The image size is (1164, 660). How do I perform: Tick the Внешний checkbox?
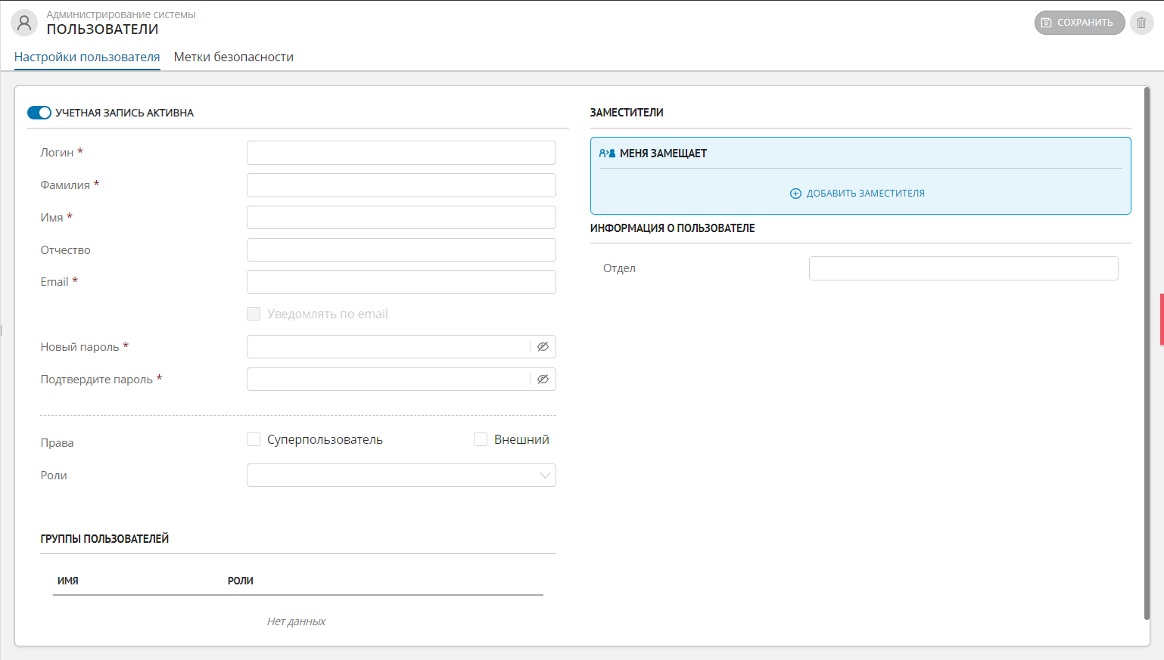[481, 439]
